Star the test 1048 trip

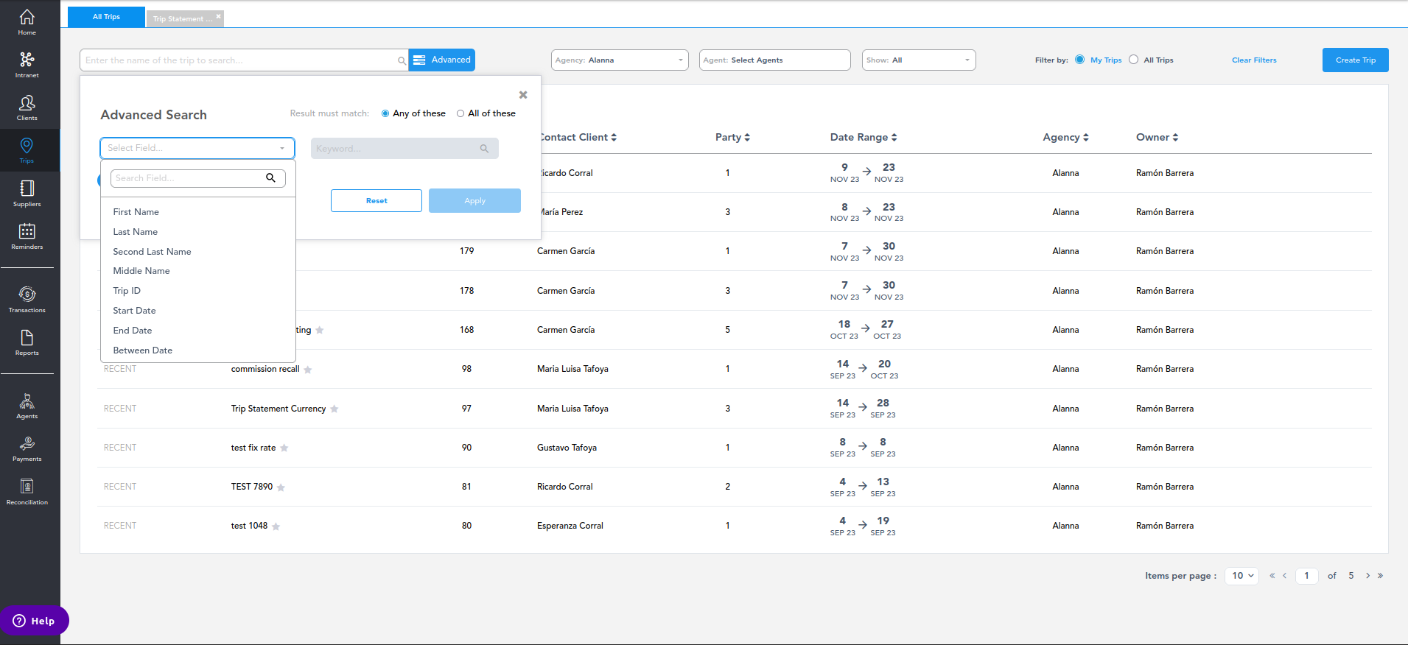click(x=276, y=526)
